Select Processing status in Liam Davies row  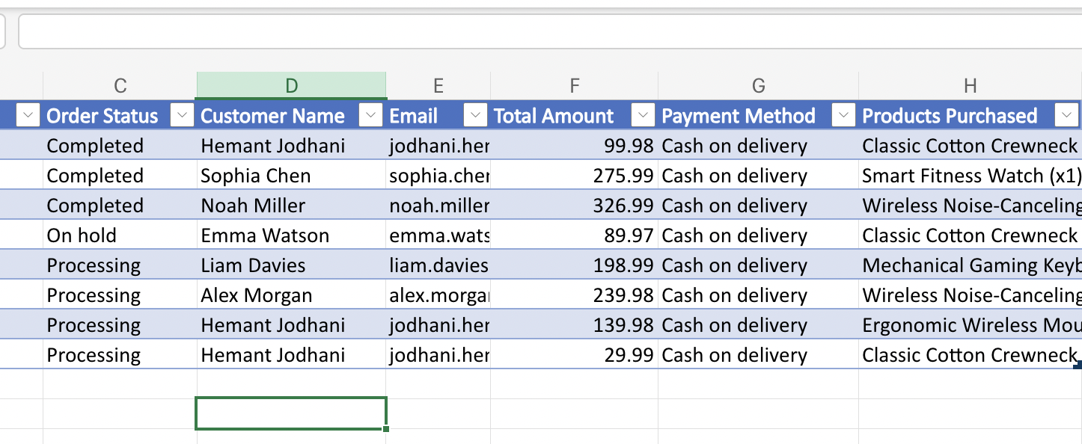pyautogui.click(x=120, y=265)
